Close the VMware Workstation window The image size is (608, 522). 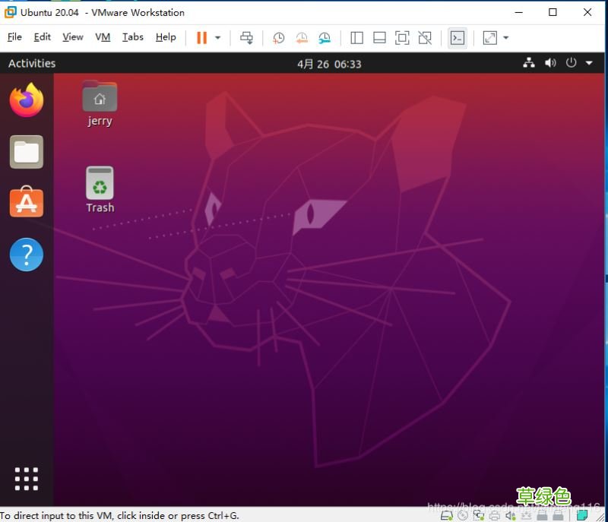587,12
